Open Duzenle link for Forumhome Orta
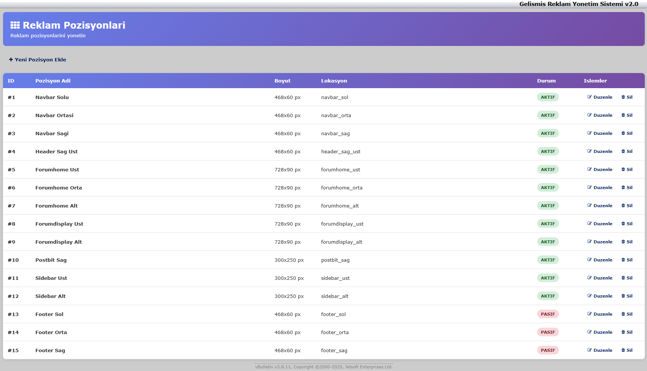The height and width of the screenshot is (371, 647). 603,188
